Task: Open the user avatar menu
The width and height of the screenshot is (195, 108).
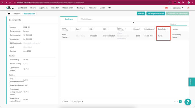Action: 188,8
